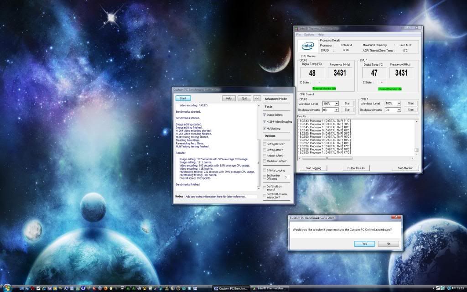Open the CPU 1 On demand throttle dropdown
467x292 pixels.
[400, 109]
